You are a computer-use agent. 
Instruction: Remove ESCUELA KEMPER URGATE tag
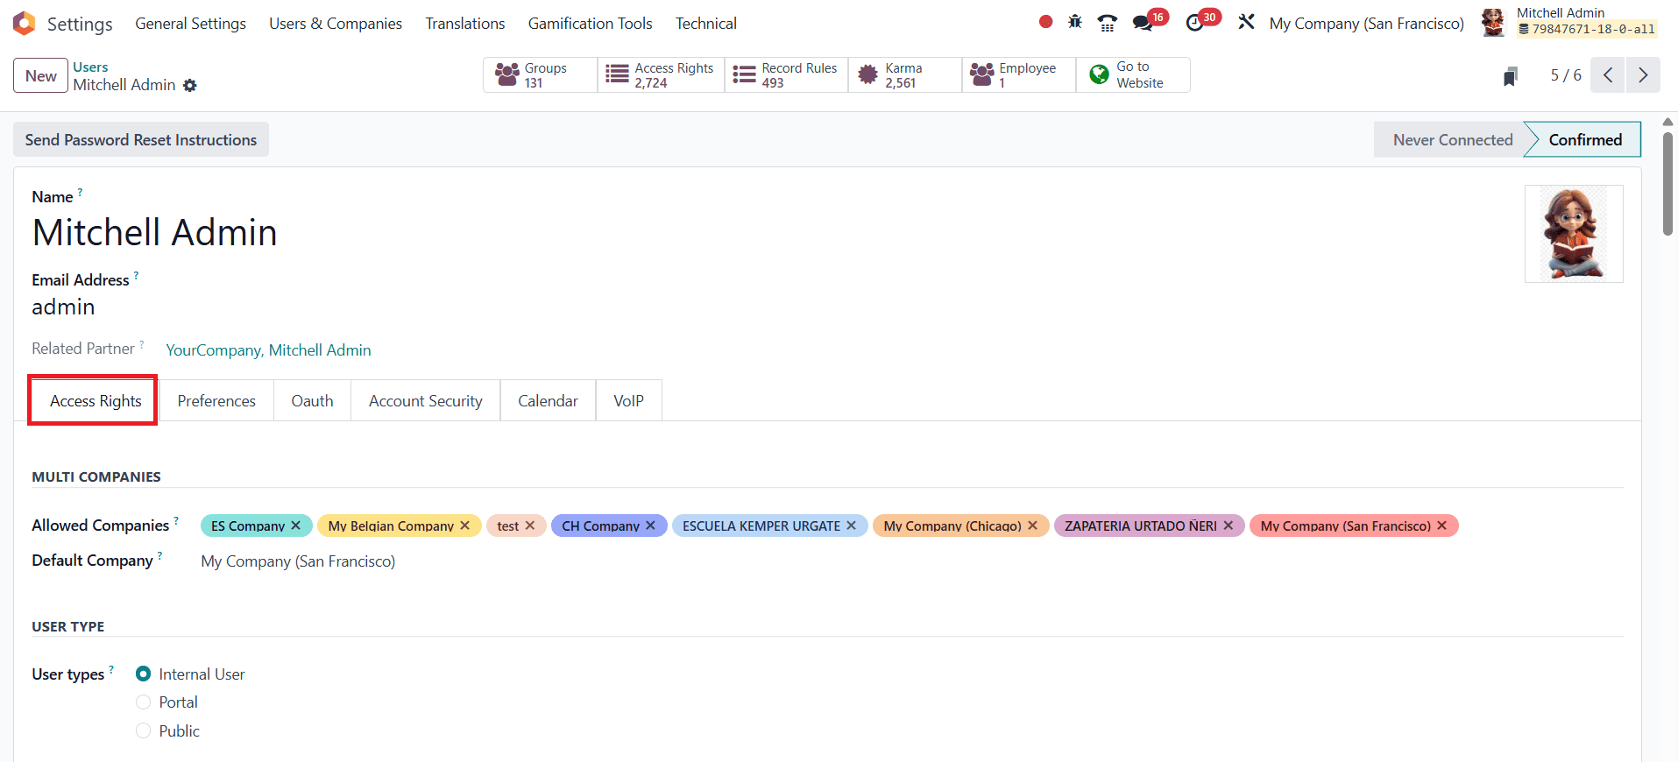851,526
